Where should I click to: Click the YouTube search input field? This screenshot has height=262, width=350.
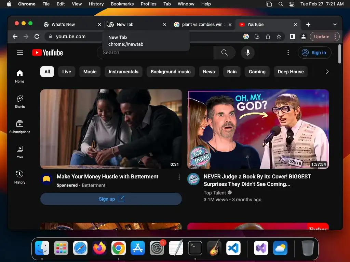click(156, 53)
